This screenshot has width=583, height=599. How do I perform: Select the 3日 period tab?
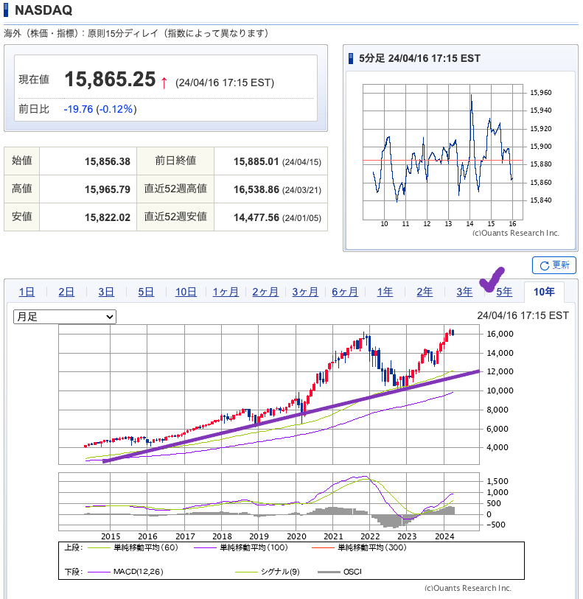106,292
